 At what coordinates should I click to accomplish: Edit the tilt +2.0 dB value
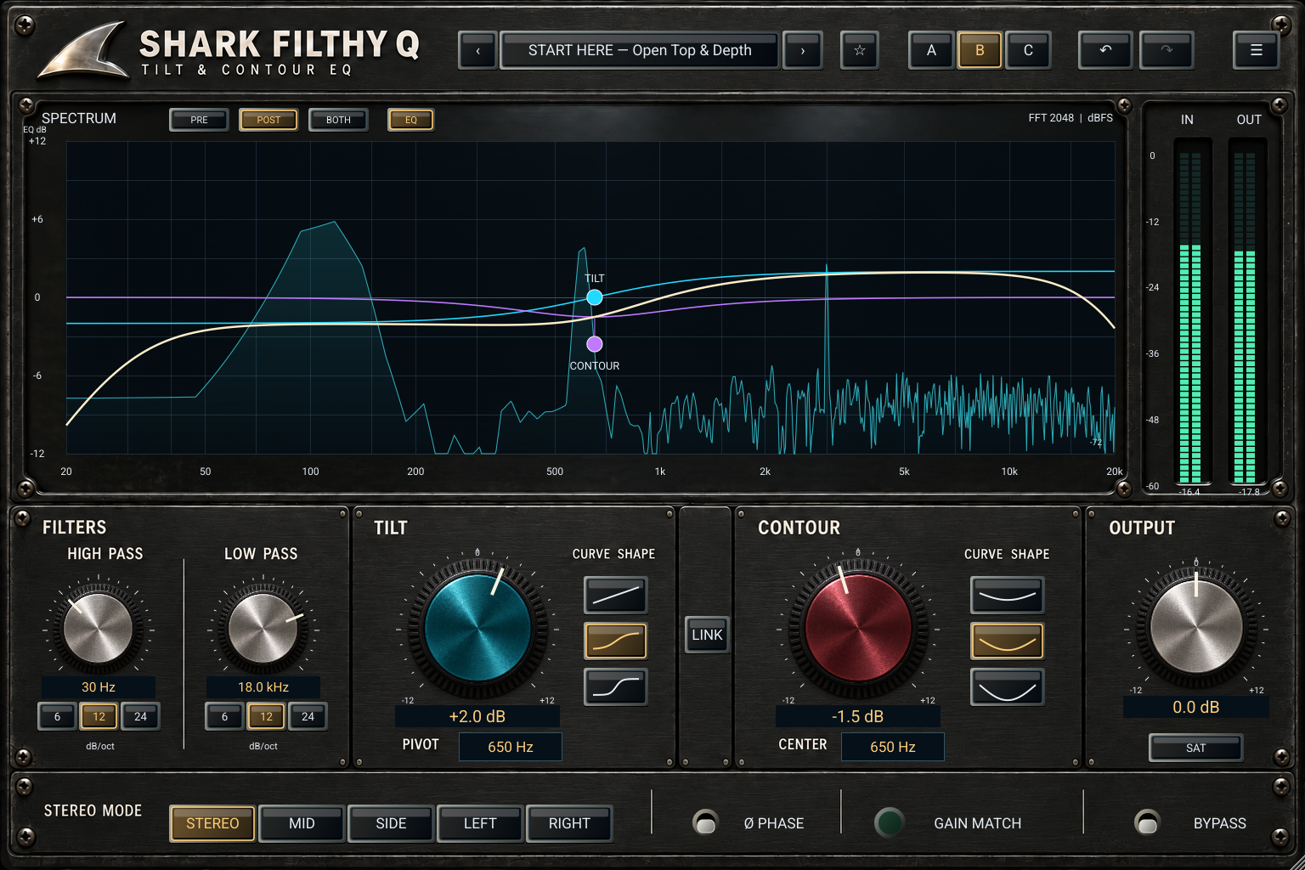coord(477,716)
